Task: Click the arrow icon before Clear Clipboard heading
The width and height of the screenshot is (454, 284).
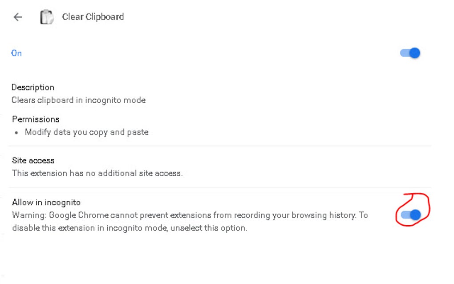Action: tap(17, 17)
